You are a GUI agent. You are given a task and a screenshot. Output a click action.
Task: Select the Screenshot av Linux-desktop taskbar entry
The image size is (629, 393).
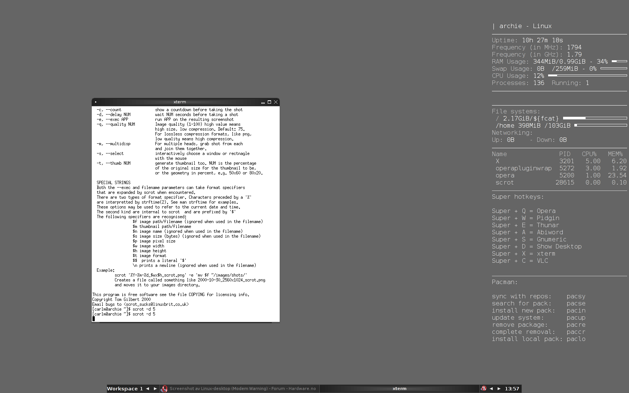[x=240, y=389]
